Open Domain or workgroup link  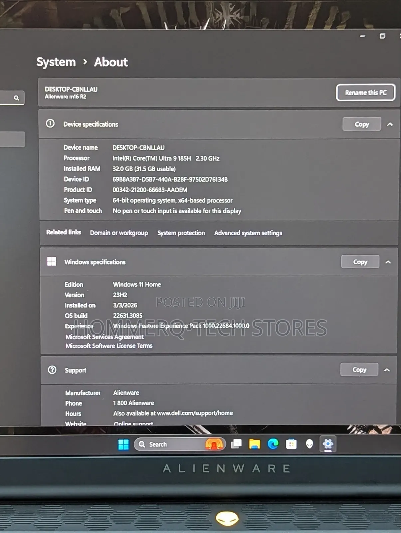(x=119, y=233)
